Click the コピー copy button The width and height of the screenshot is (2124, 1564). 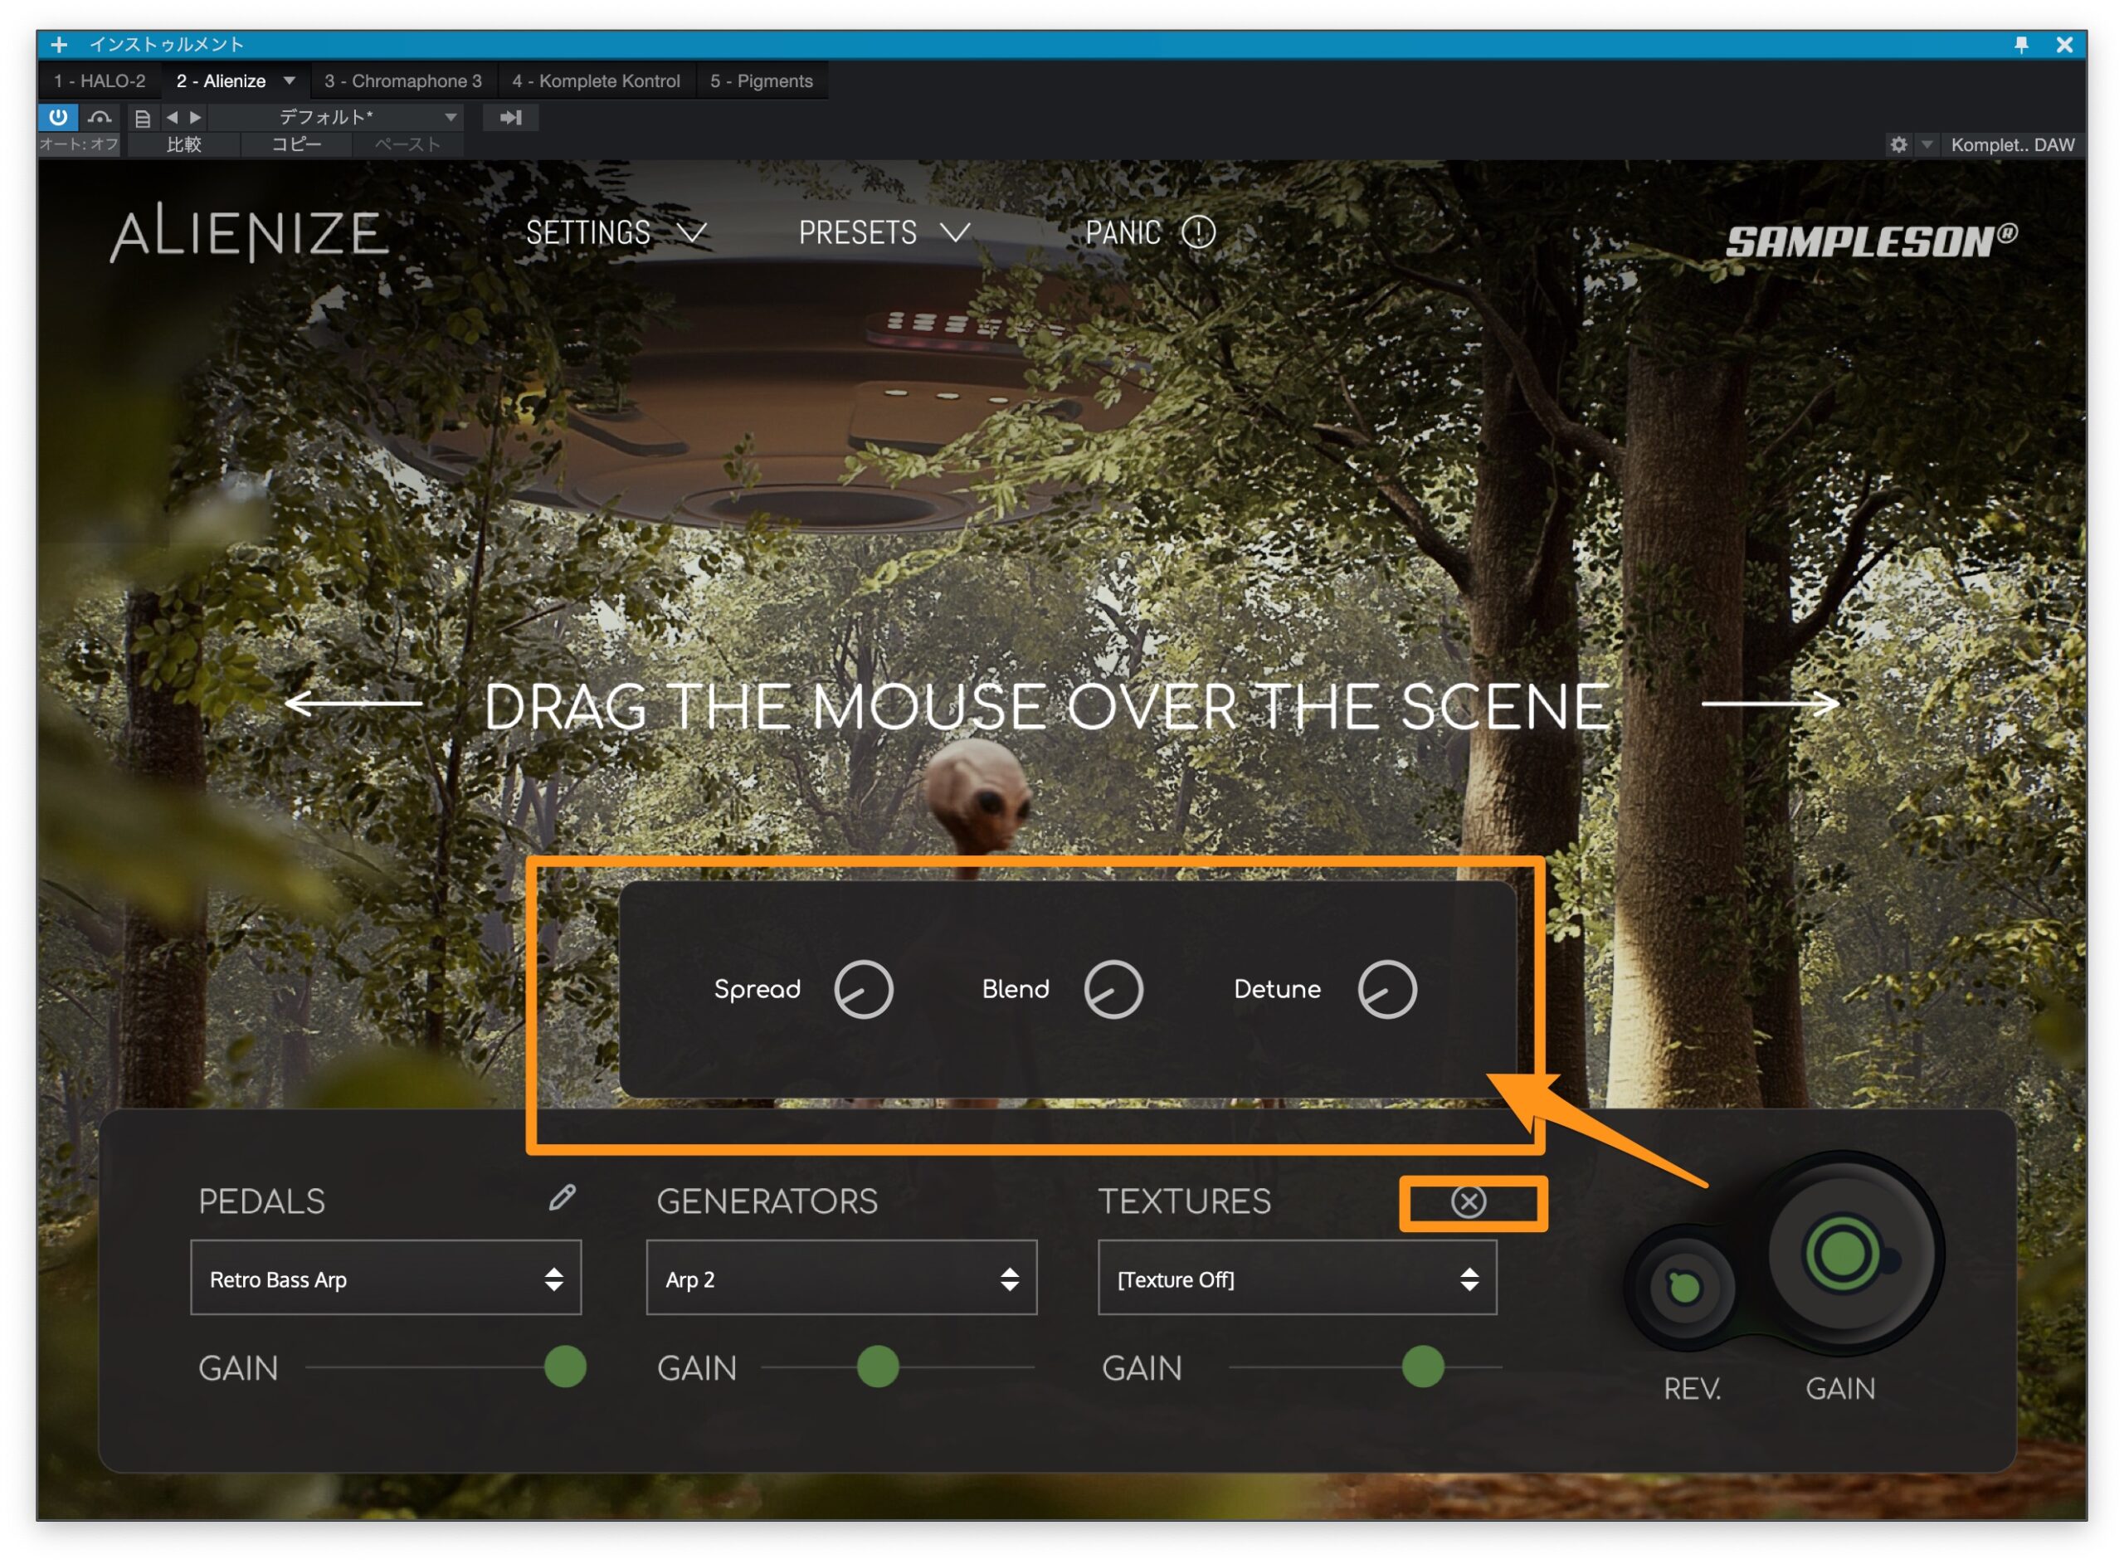pos(296,145)
